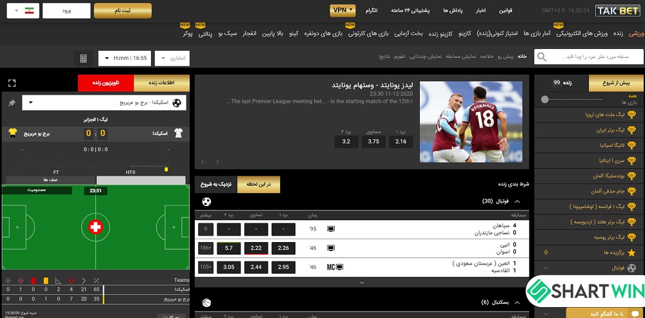Open the H:mm time format dropdown
This screenshot has width=645, height=318.
124,59
